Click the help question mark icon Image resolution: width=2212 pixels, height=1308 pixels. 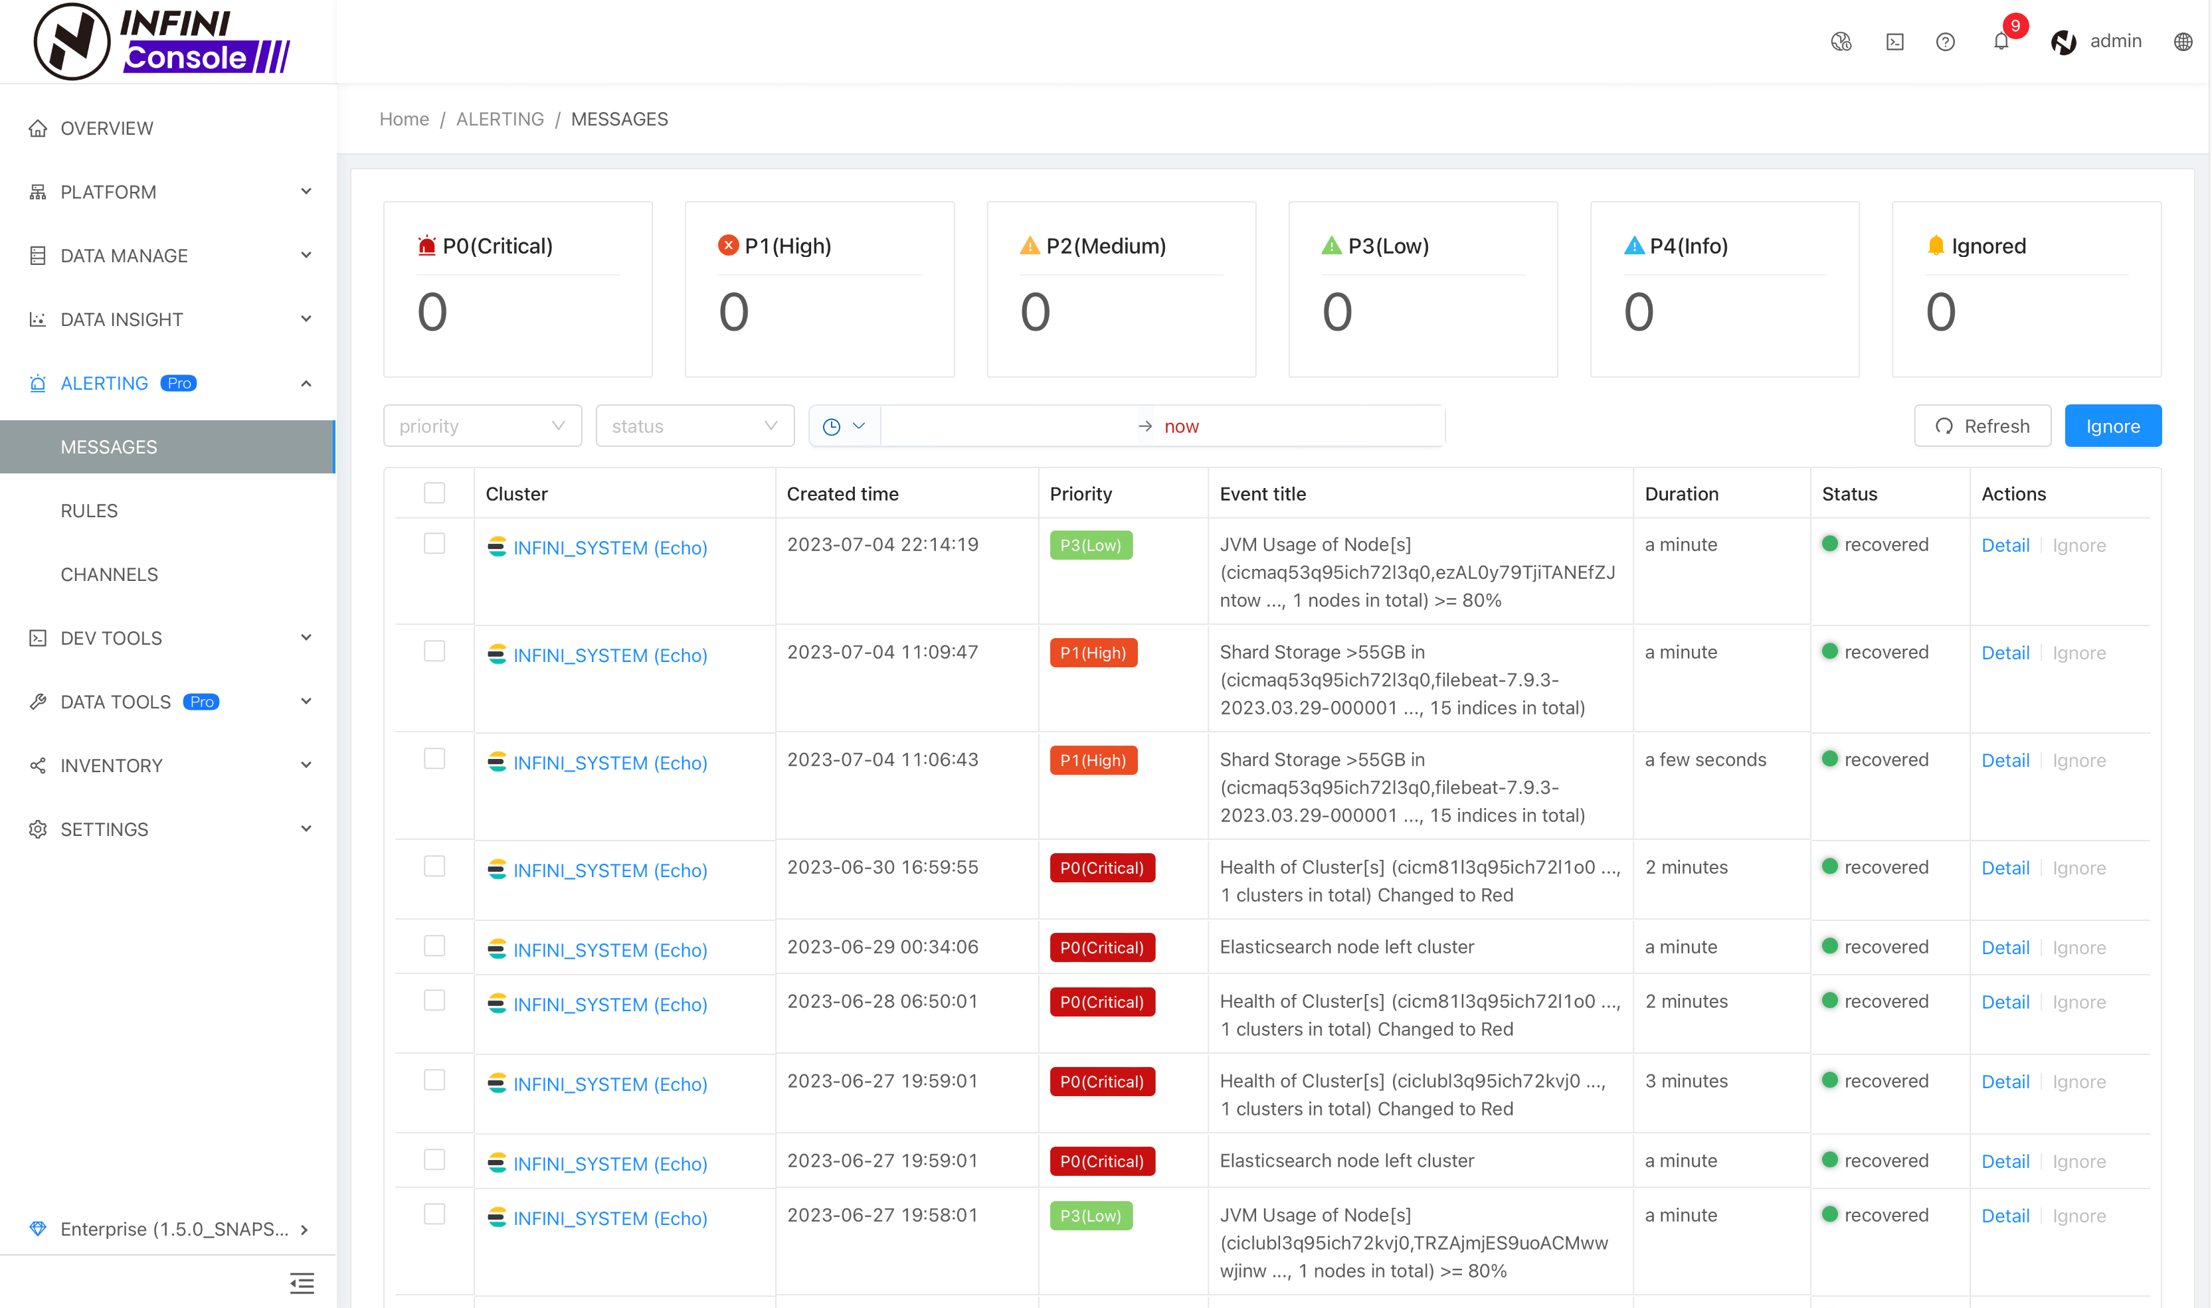coord(1946,41)
